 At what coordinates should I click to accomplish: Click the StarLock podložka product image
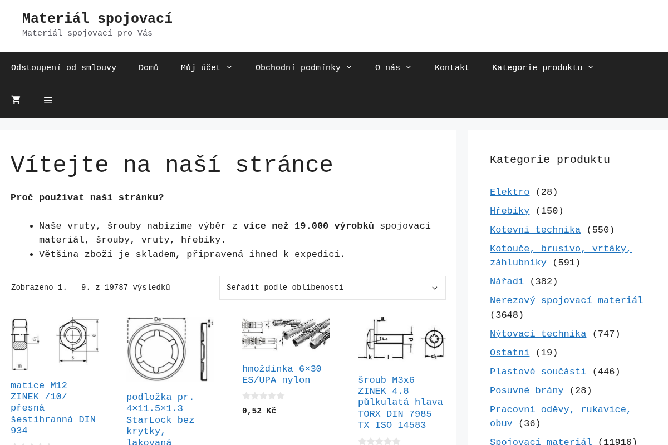170,349
